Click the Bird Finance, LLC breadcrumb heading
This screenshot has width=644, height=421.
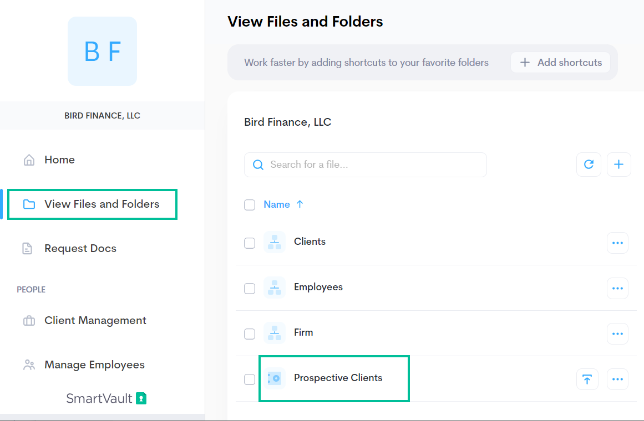coord(287,122)
